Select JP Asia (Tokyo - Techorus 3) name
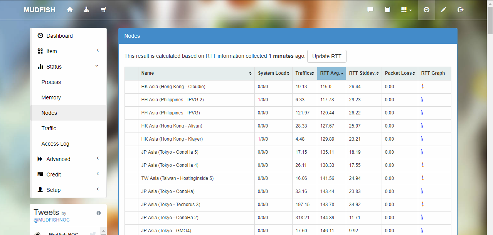 [171, 205]
